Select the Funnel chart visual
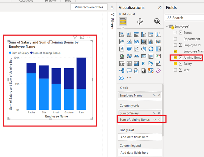The width and height of the screenshot is (204, 157). pos(129,49)
